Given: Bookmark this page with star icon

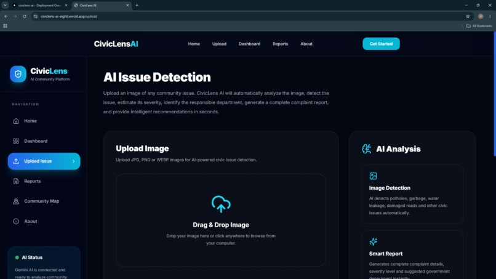Looking at the screenshot, I should point(468,16).
